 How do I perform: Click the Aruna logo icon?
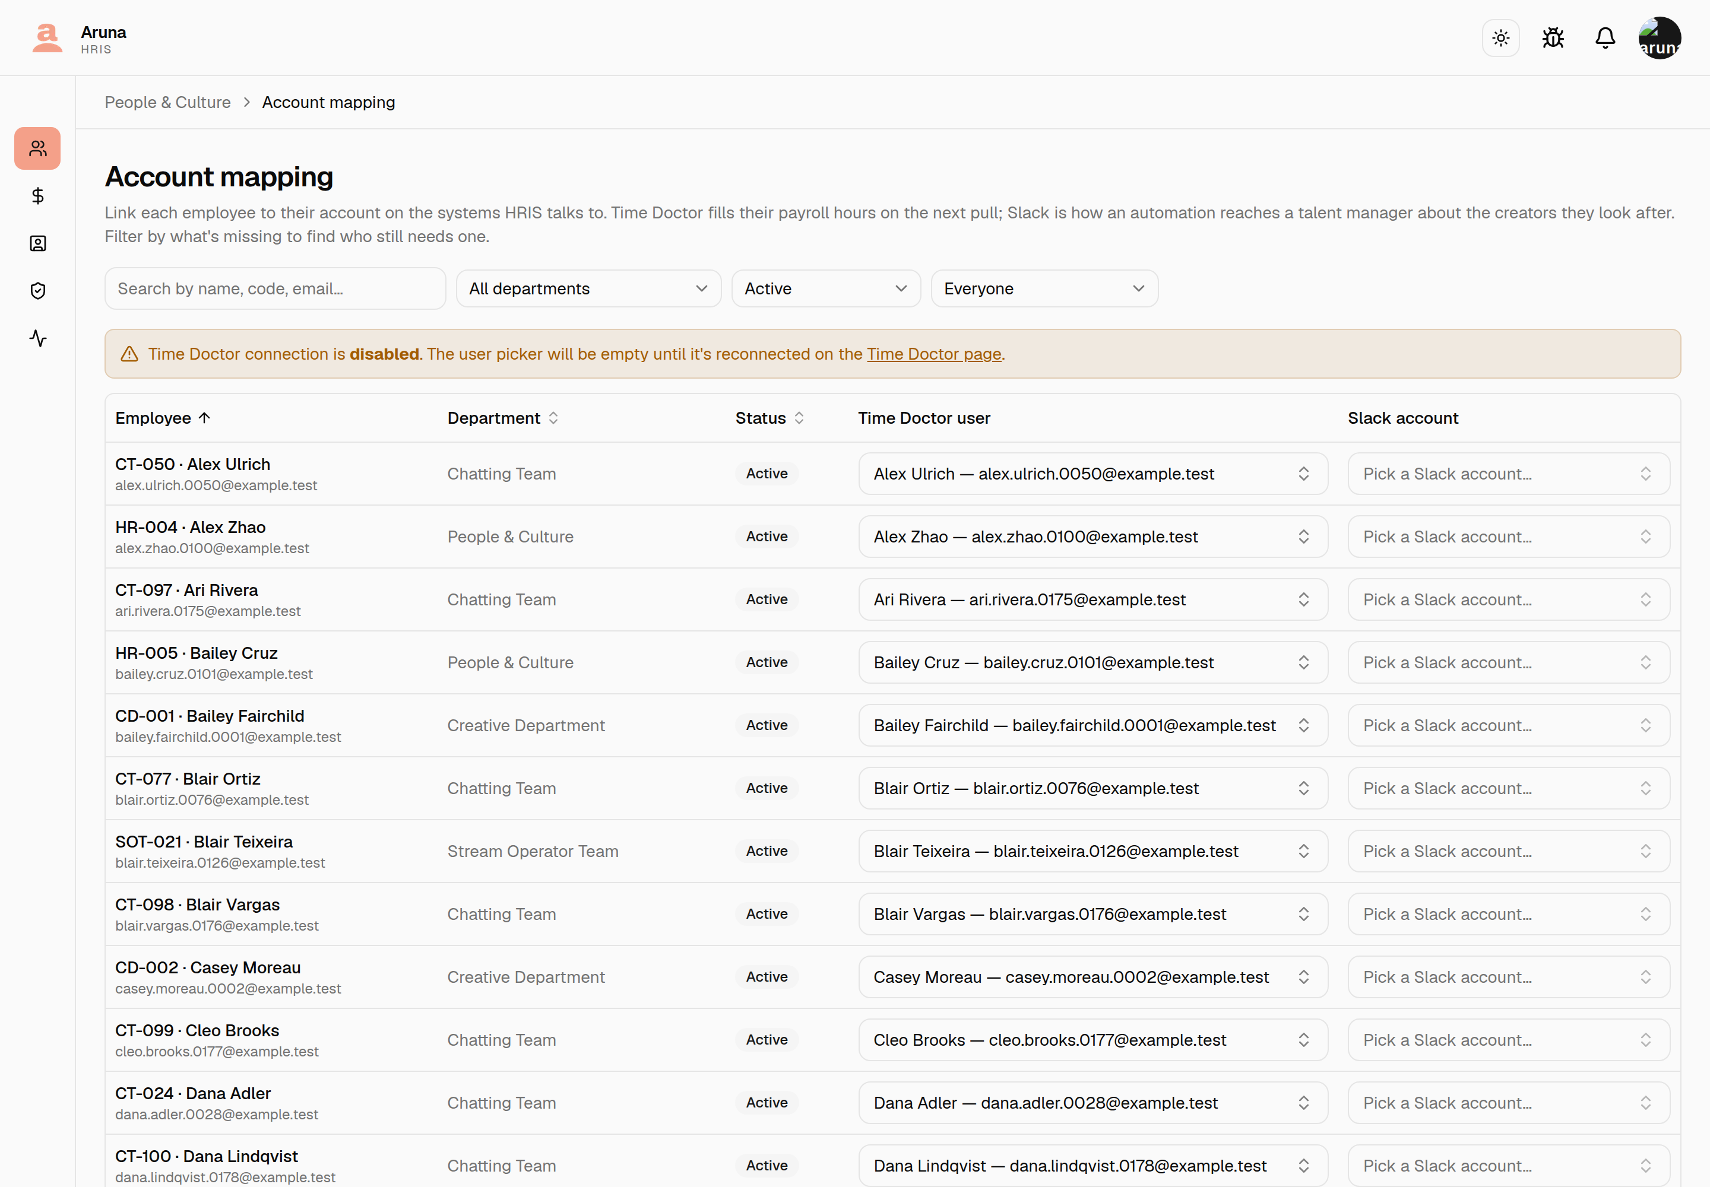[x=47, y=38]
